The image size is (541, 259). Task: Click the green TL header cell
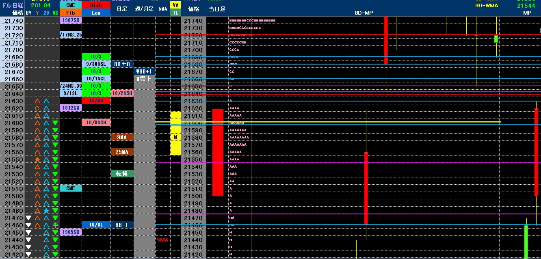click(x=175, y=13)
